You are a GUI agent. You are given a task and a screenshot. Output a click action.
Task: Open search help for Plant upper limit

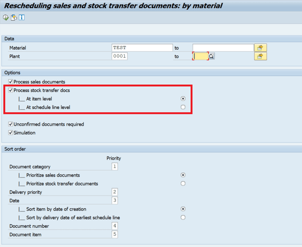pos(212,56)
